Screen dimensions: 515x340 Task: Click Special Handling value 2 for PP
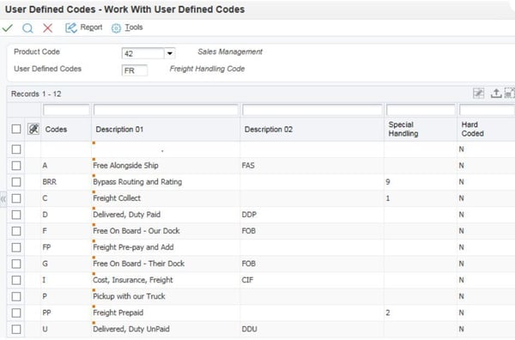(x=388, y=313)
